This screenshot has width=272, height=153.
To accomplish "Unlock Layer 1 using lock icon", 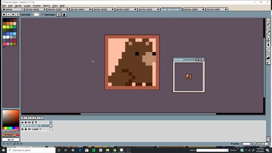I will (26, 129).
